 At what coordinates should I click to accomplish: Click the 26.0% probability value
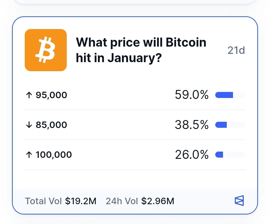coord(191,155)
